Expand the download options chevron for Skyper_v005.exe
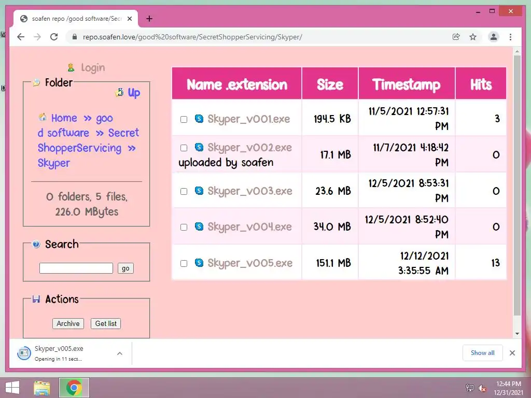This screenshot has height=398, width=531. tap(120, 353)
